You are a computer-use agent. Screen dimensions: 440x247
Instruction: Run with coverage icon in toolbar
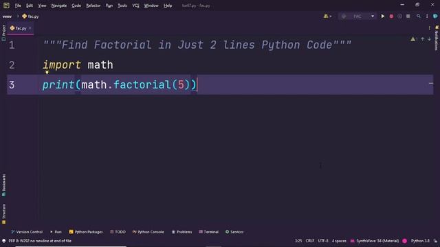(399, 16)
